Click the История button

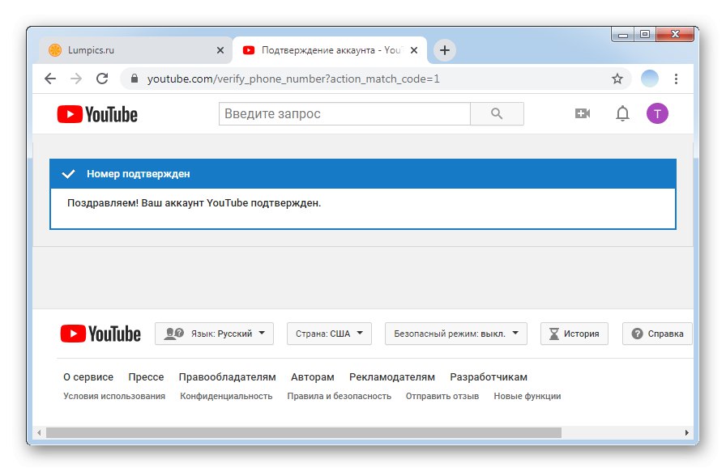click(x=574, y=334)
